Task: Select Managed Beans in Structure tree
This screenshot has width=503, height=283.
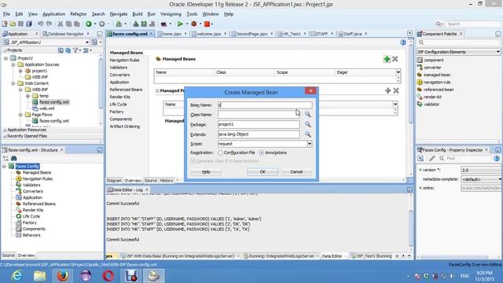Action: [x=36, y=173]
